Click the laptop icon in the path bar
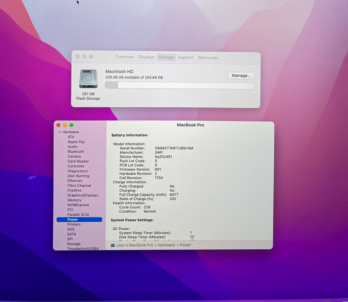The height and width of the screenshot is (302, 348). click(113, 245)
